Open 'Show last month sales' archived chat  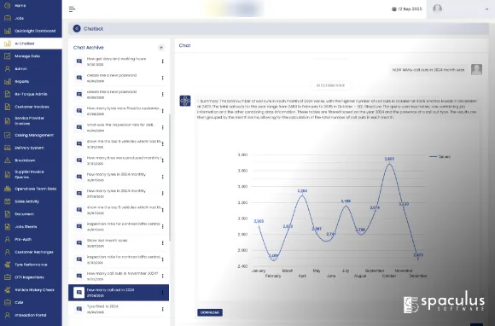pyautogui.click(x=119, y=242)
